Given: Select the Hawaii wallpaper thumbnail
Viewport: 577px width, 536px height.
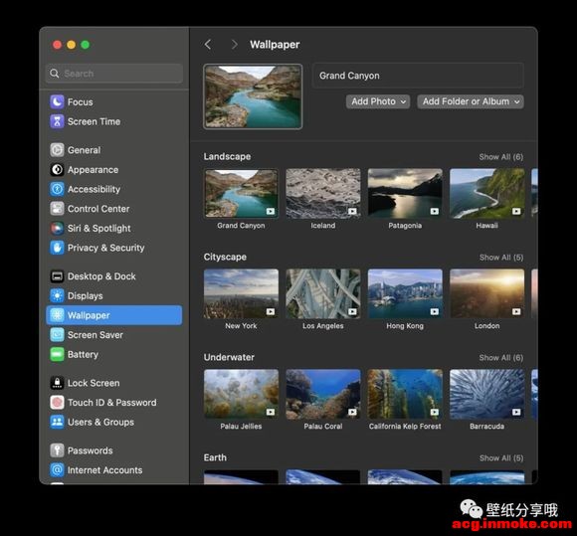Looking at the screenshot, I should pos(487,194).
